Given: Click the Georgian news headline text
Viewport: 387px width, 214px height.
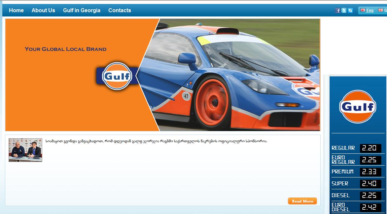Looking at the screenshot, I should point(156,141).
